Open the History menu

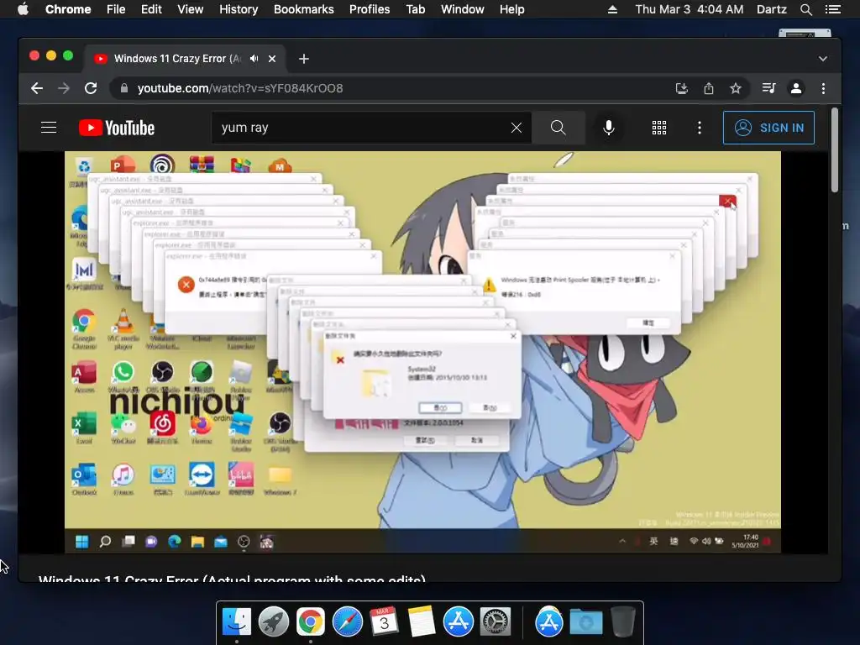click(239, 9)
